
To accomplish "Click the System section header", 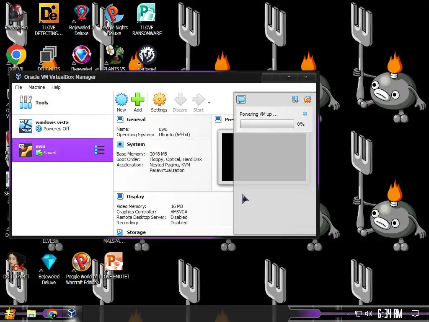I will (136, 144).
